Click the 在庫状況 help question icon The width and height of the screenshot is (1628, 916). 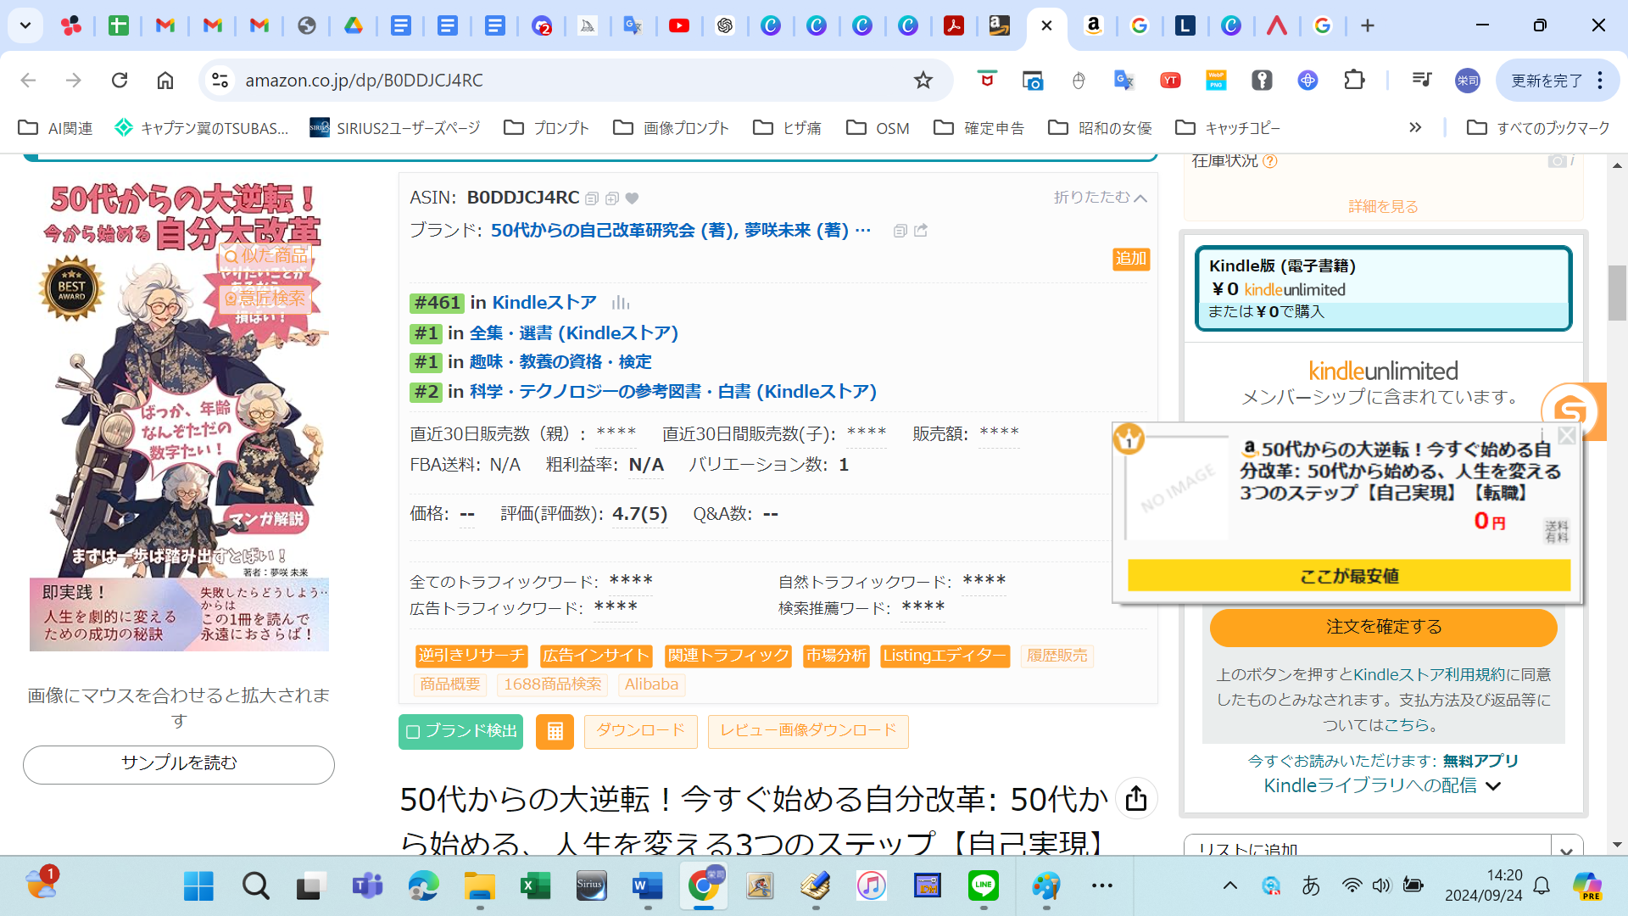(1270, 161)
